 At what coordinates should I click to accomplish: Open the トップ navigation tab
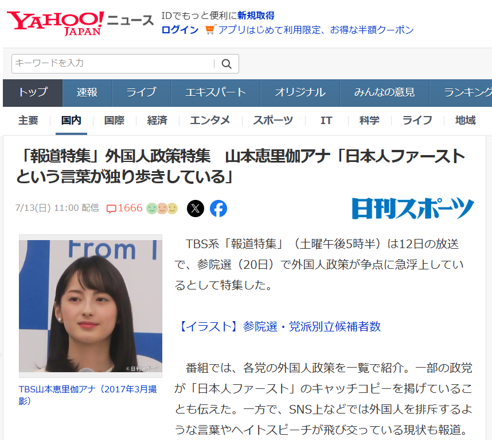(33, 92)
